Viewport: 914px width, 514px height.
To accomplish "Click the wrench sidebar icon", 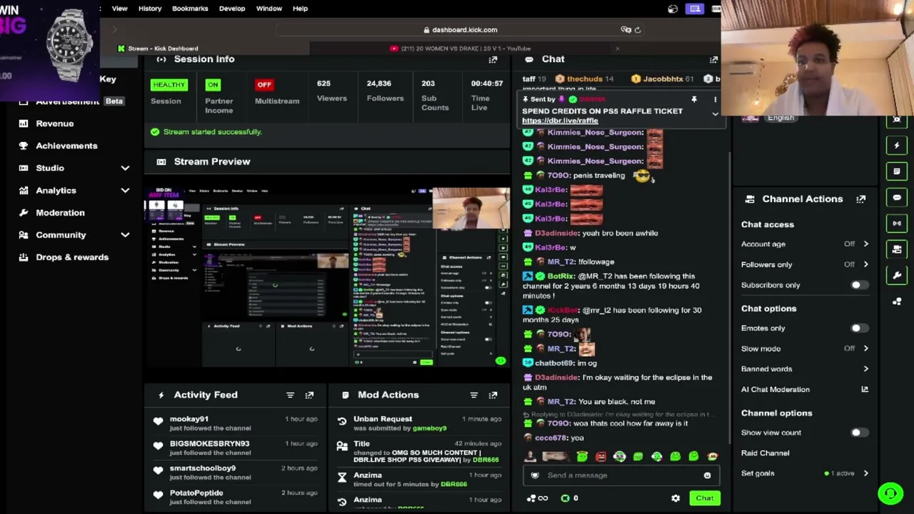I will tap(897, 275).
